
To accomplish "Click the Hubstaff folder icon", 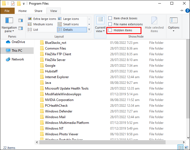I will tap(42, 71).
